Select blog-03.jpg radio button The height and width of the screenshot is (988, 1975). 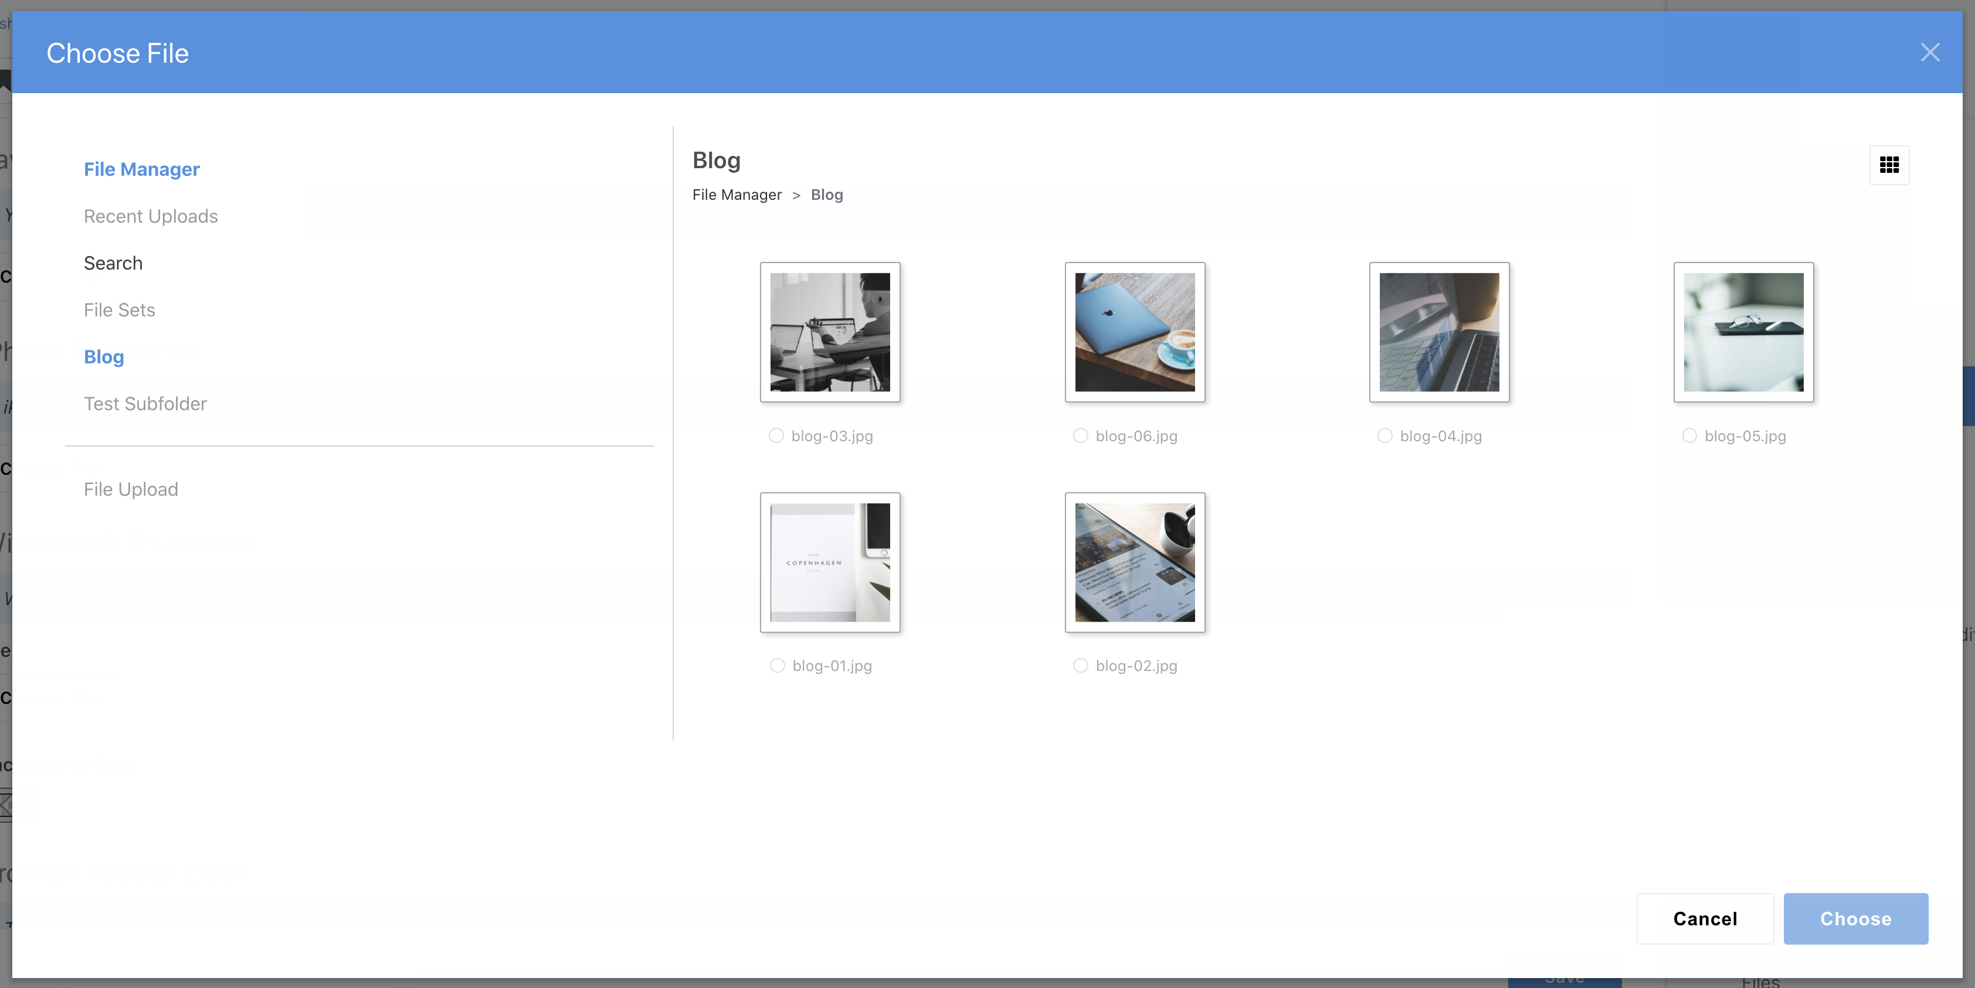776,436
